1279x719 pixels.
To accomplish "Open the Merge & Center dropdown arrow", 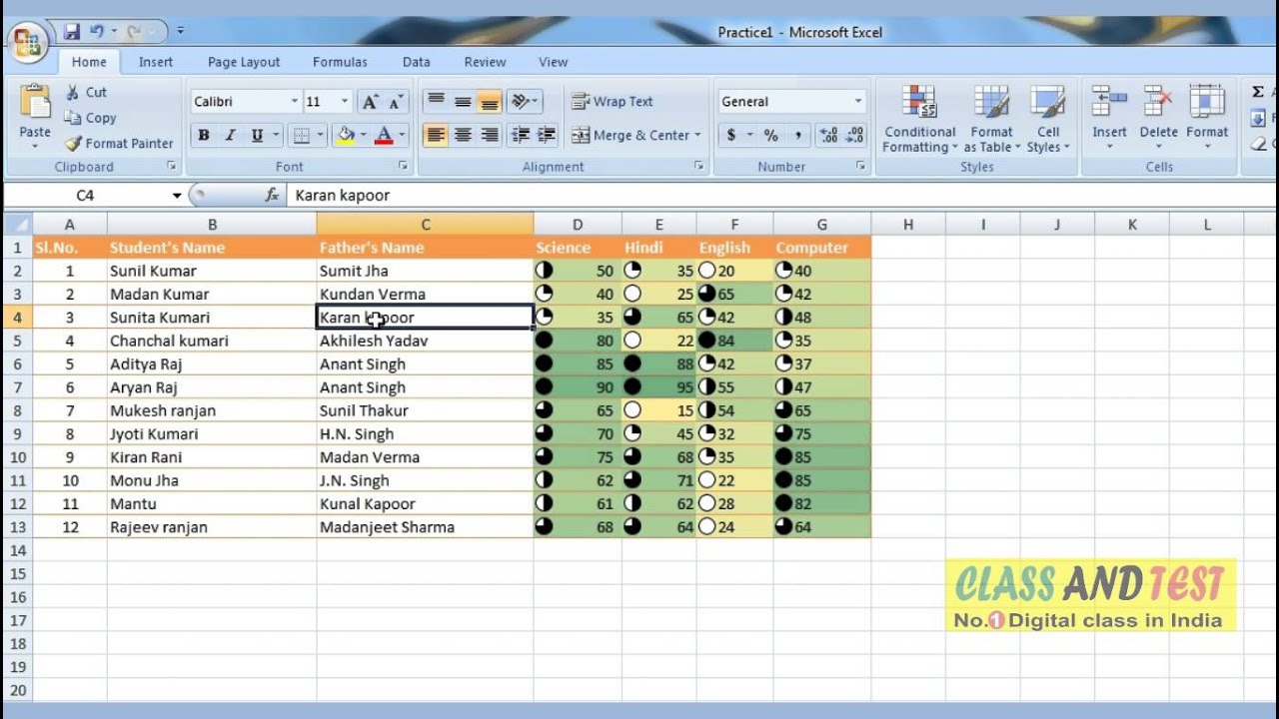I will 697,136.
